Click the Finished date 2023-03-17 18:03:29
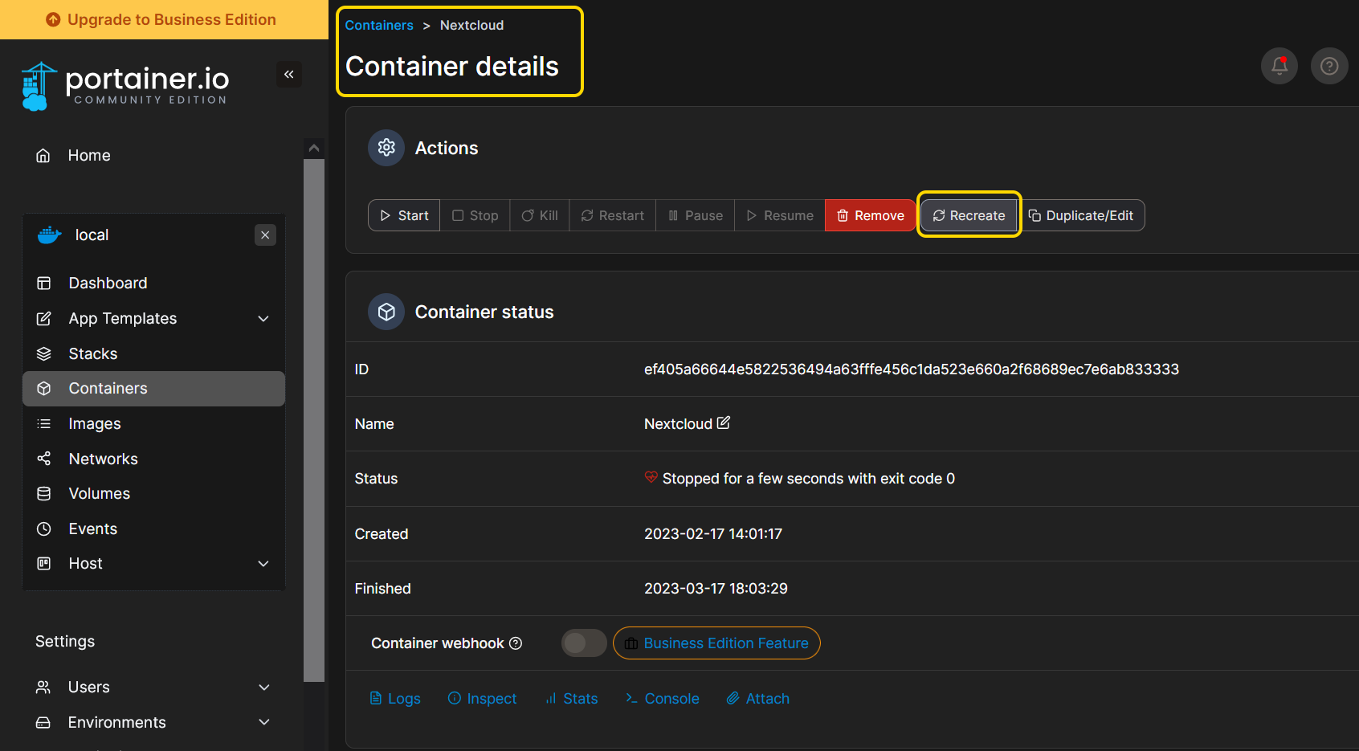 coord(716,589)
